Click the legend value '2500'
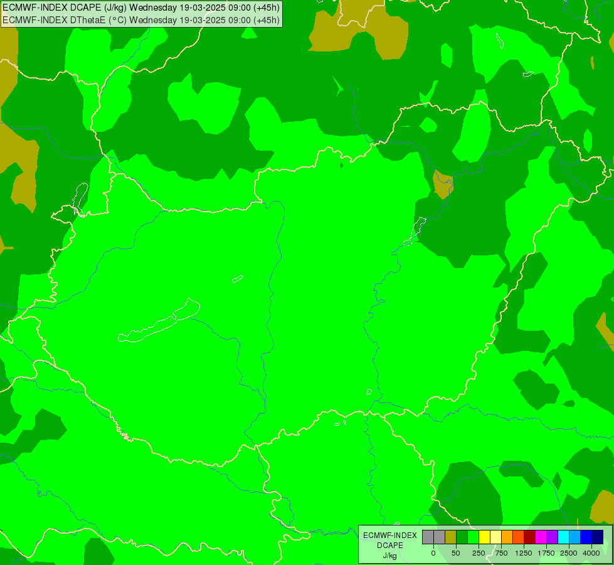 [569, 553]
